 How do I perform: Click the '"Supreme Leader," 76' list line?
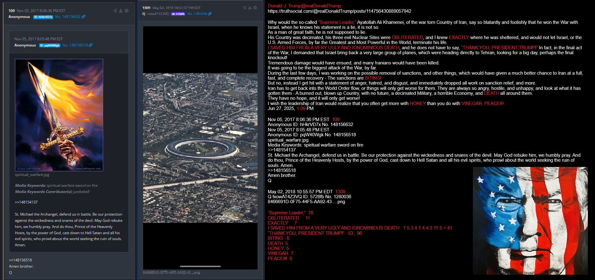tap(290, 213)
